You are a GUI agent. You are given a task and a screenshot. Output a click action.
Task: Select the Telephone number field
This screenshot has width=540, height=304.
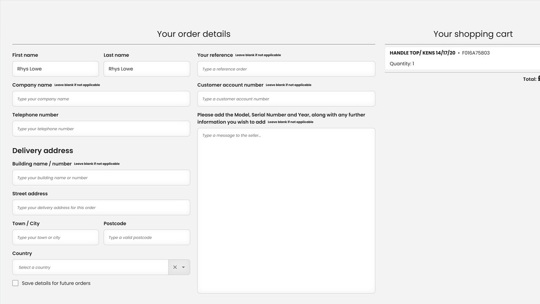[101, 129]
